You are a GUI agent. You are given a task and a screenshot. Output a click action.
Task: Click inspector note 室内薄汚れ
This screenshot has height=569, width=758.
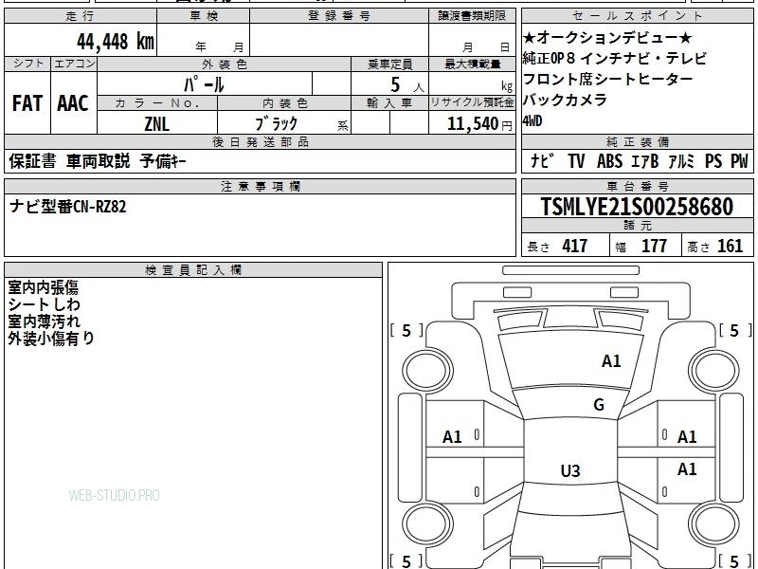coord(44,321)
